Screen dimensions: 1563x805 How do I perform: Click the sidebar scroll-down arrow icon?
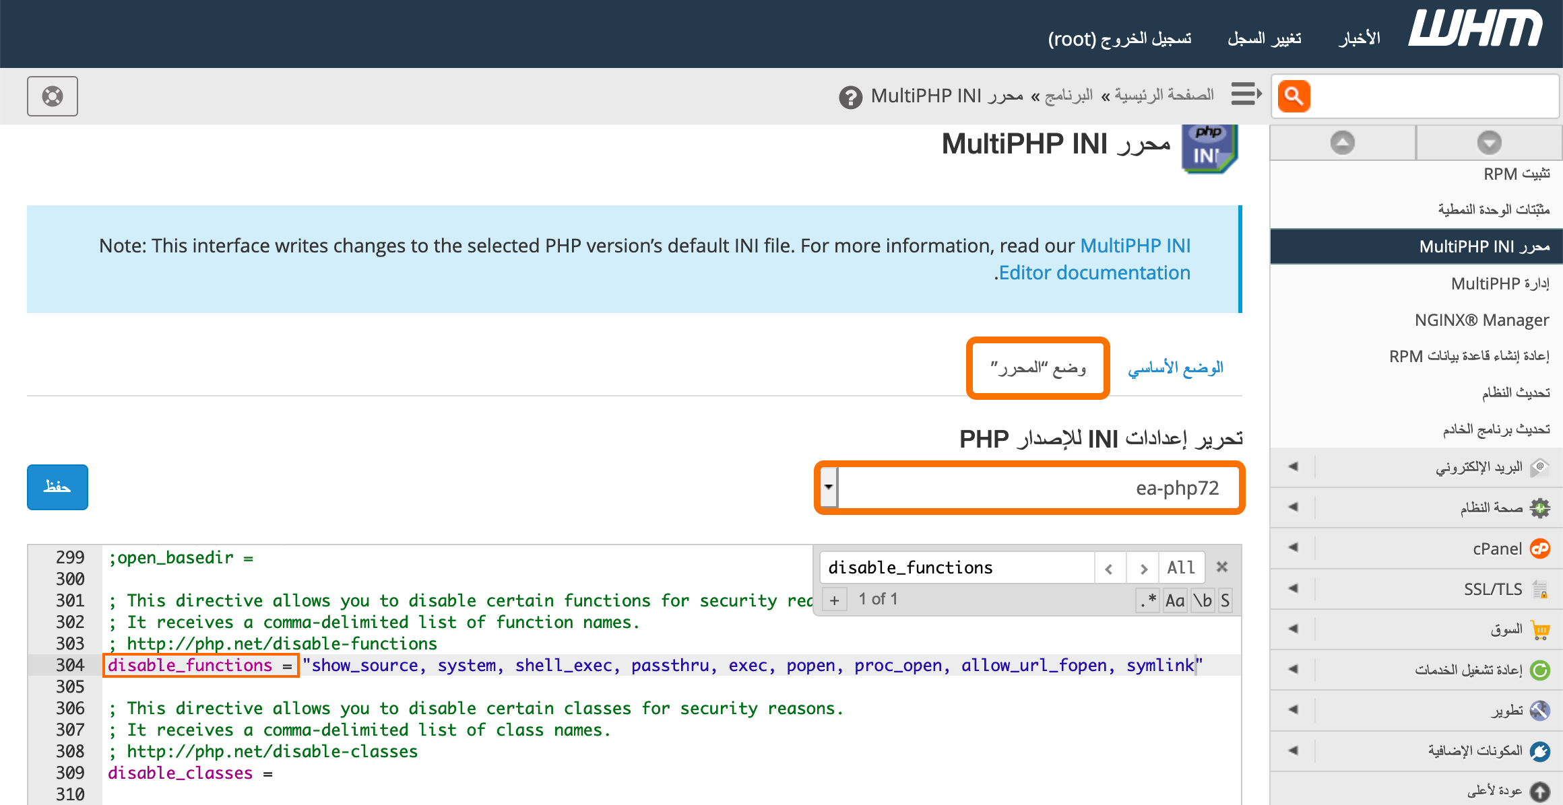[x=1489, y=142]
